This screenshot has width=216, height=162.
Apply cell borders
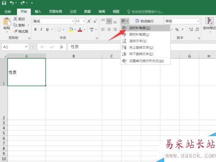point(59,29)
